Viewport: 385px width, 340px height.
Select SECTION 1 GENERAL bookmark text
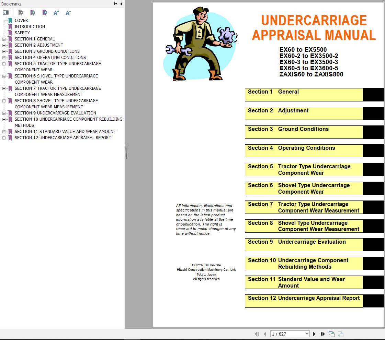pos(35,39)
